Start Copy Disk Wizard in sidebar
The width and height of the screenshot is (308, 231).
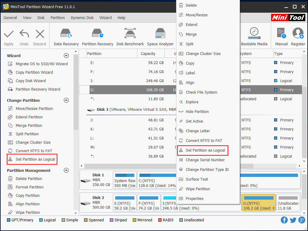pos(27,81)
